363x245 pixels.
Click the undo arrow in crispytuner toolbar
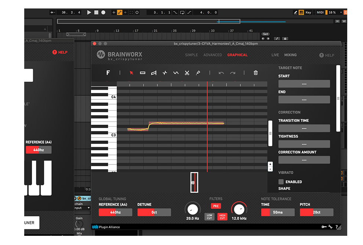221,73
